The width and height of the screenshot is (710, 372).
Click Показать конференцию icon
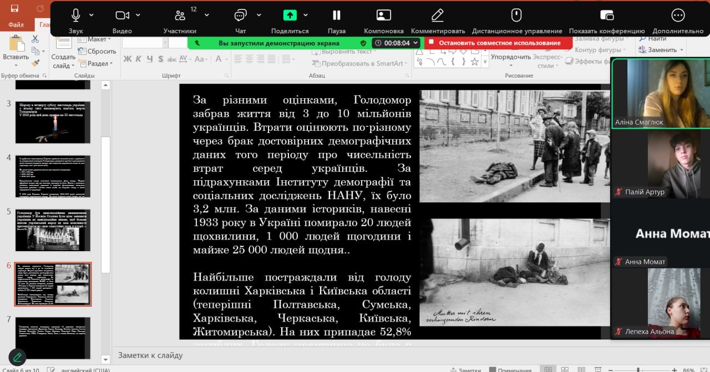tap(607, 16)
